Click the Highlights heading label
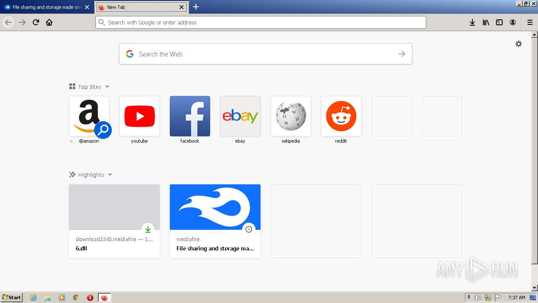The width and height of the screenshot is (538, 303). [91, 175]
